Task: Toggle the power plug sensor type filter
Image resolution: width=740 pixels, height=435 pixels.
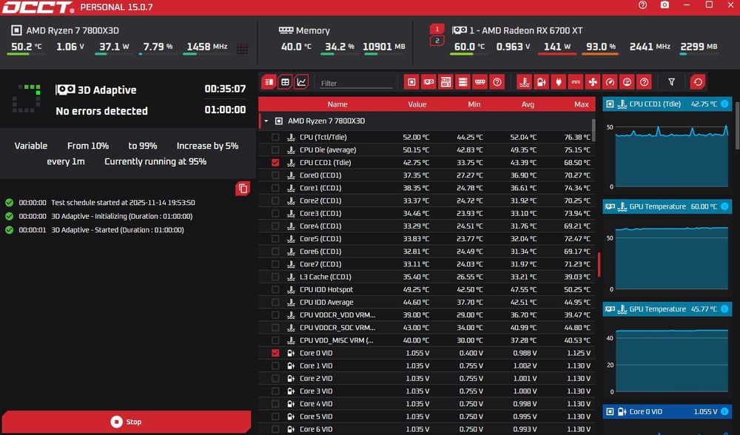Action: pos(558,82)
